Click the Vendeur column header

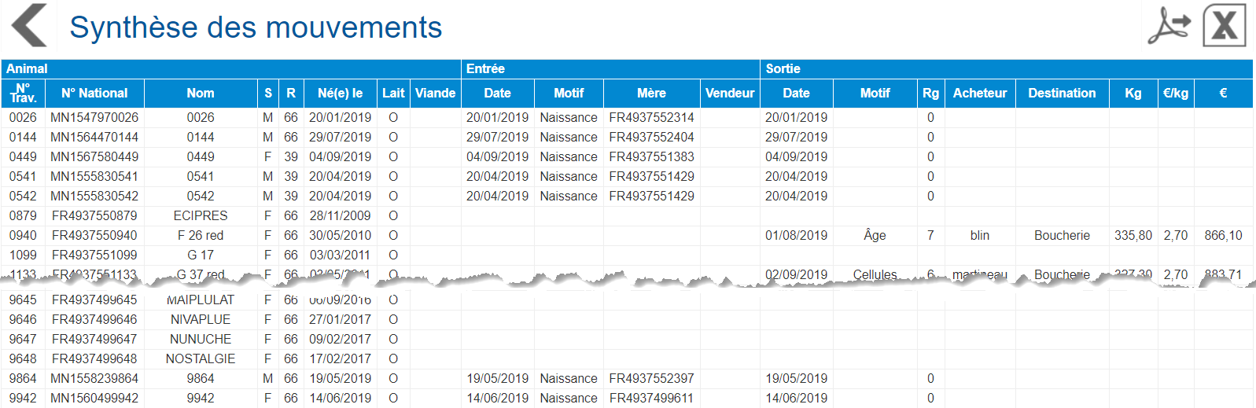pos(730,93)
